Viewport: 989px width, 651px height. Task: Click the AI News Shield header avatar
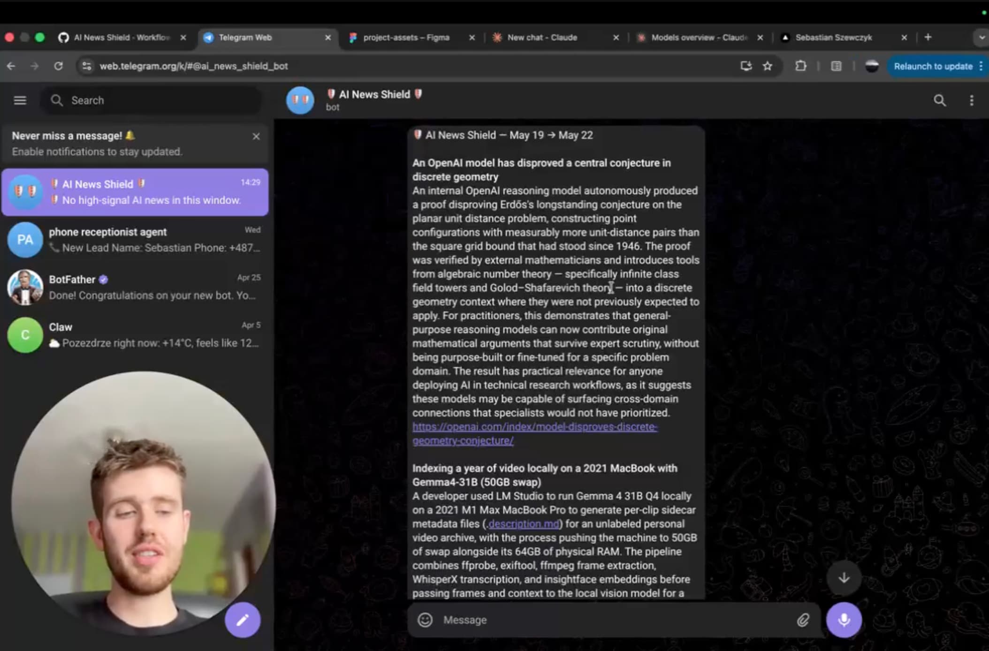pos(300,100)
